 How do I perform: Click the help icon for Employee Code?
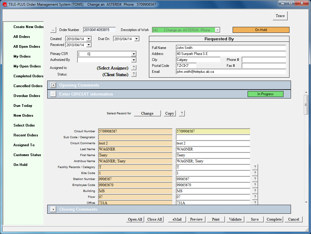point(255,185)
